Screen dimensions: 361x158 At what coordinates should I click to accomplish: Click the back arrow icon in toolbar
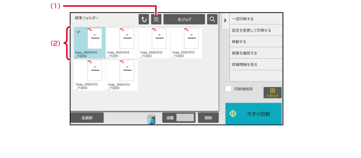144,19
